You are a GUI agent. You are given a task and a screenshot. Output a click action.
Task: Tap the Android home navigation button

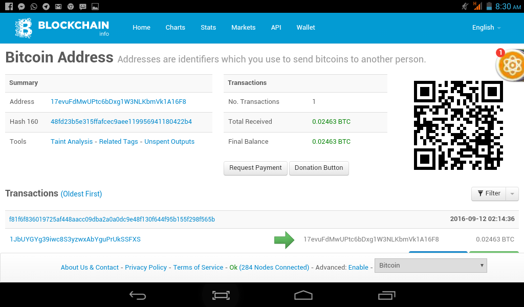point(303,295)
